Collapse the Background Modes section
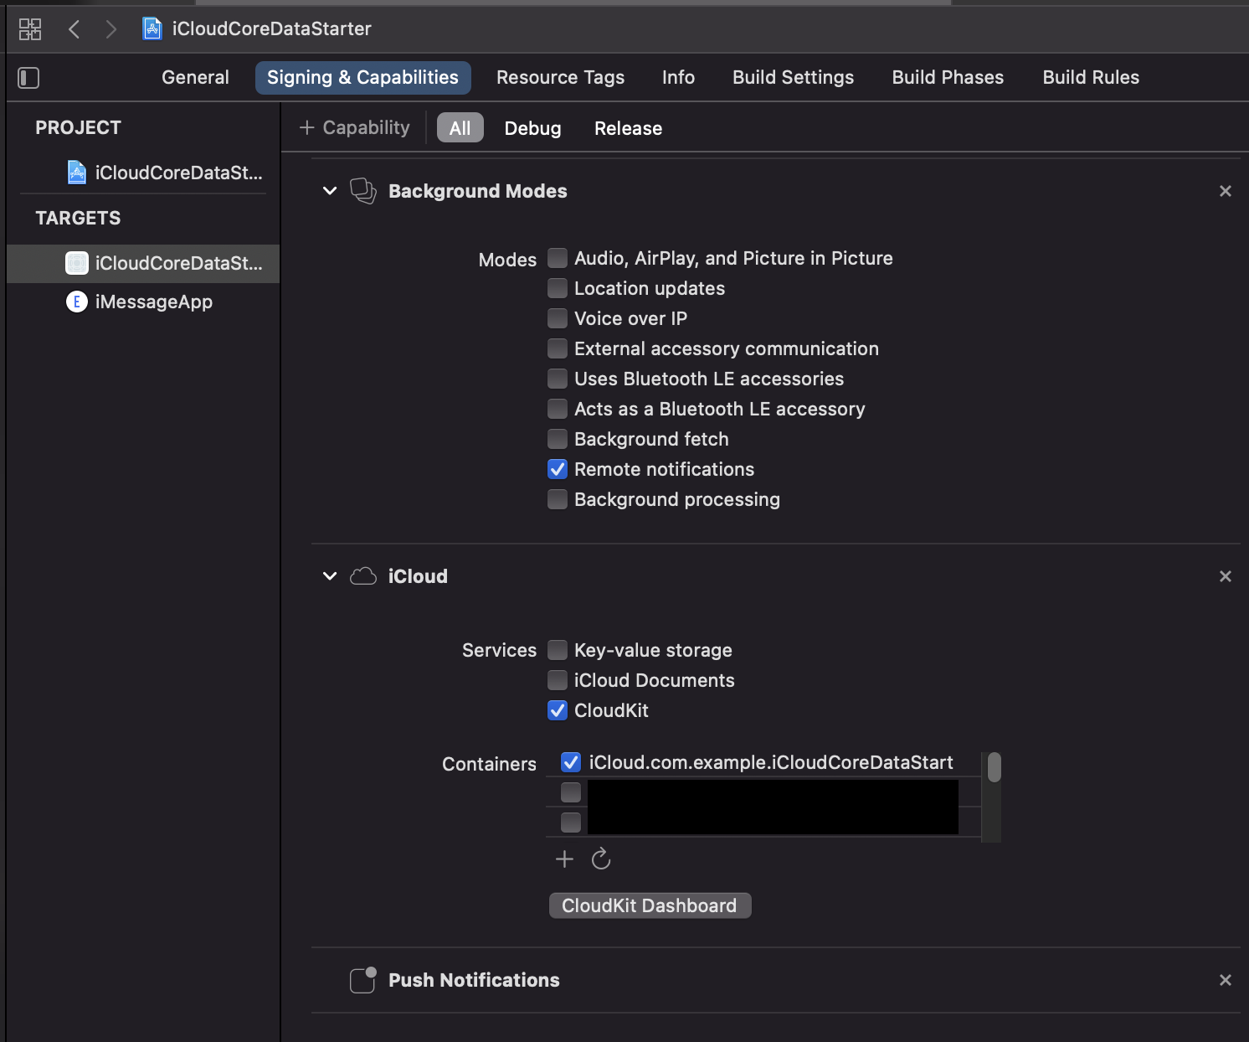The width and height of the screenshot is (1249, 1042). tap(330, 191)
